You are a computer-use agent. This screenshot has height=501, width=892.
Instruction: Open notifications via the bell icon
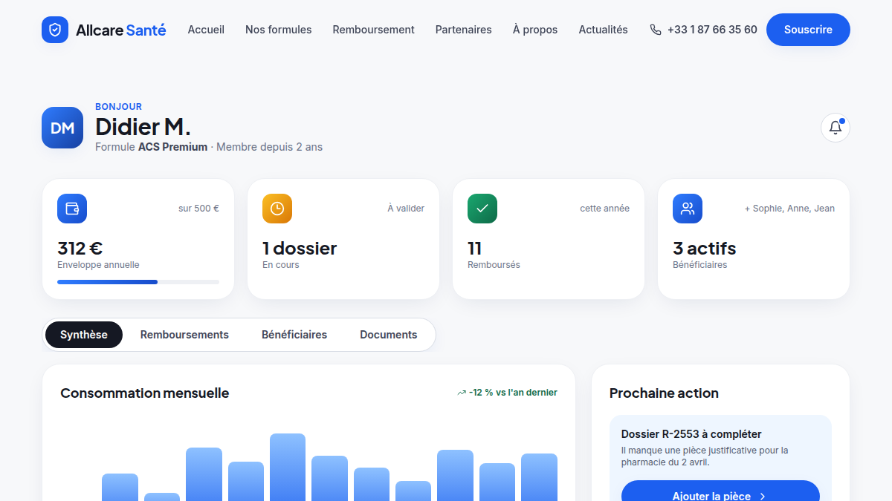click(836, 128)
